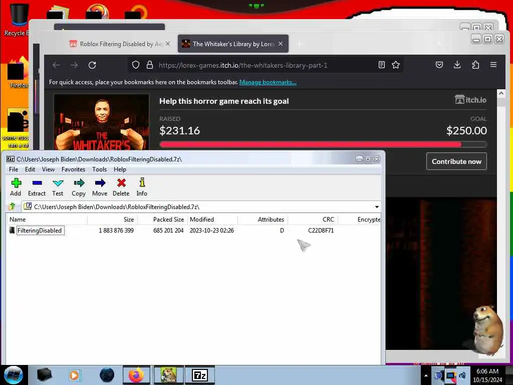Go up one folder level in 7-Zip
The image size is (513, 385).
[12, 207]
